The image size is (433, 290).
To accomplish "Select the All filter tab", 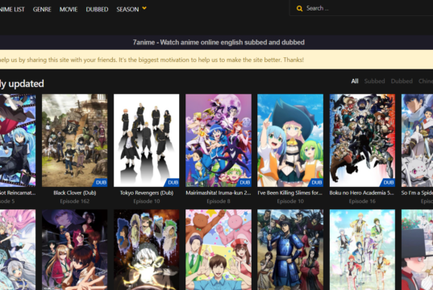I will [355, 81].
